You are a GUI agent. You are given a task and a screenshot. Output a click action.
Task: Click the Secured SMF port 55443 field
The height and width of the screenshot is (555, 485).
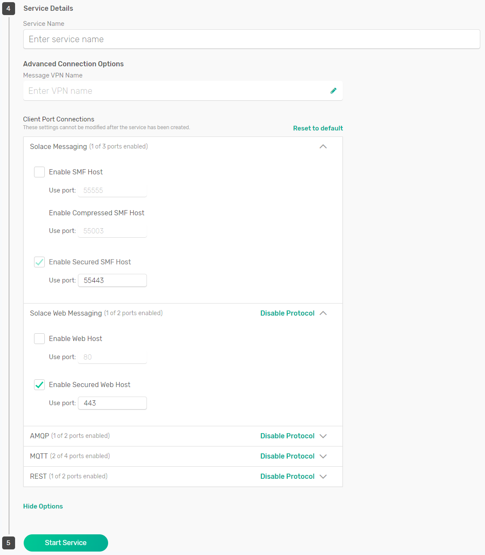112,280
